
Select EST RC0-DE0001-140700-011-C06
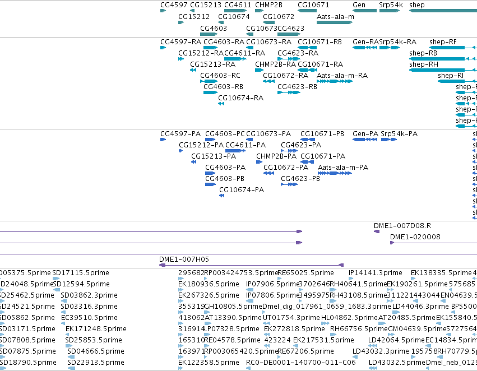[301, 363]
